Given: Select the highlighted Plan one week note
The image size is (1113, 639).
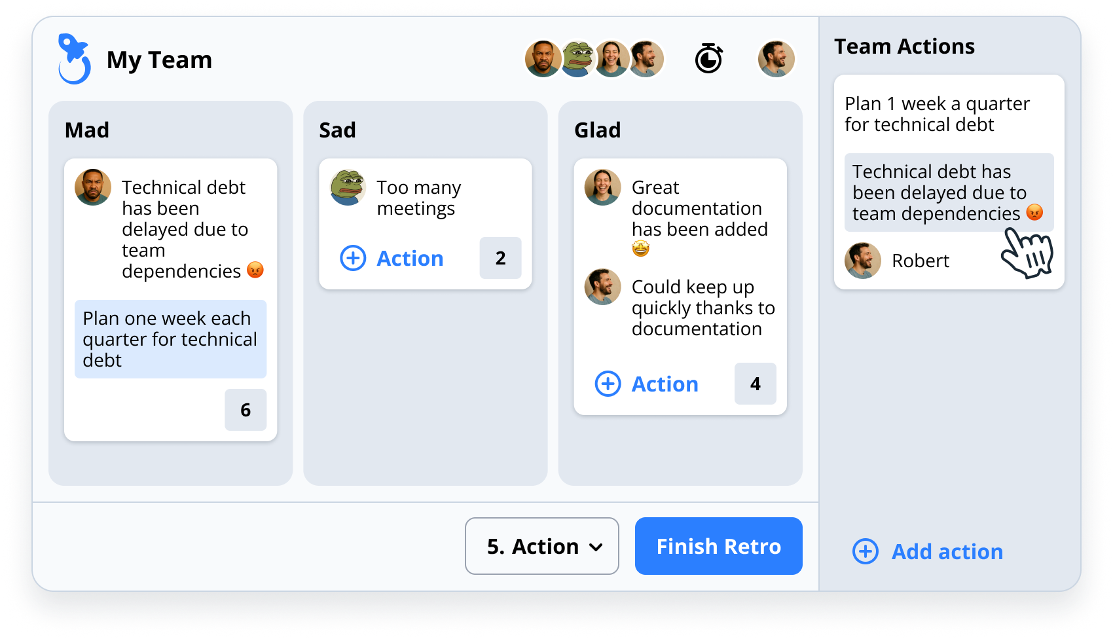Looking at the screenshot, I should point(170,339).
